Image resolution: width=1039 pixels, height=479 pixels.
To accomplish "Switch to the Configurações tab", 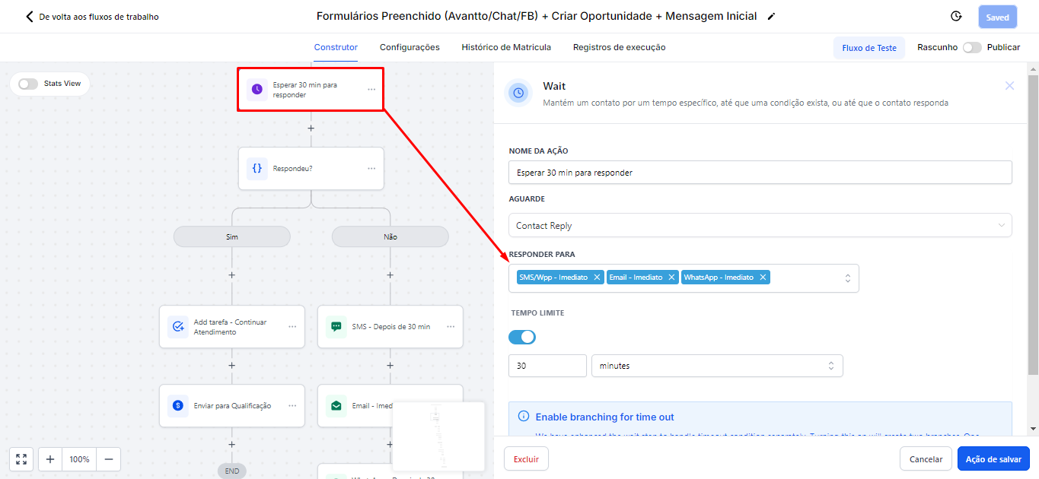I will pyautogui.click(x=410, y=47).
